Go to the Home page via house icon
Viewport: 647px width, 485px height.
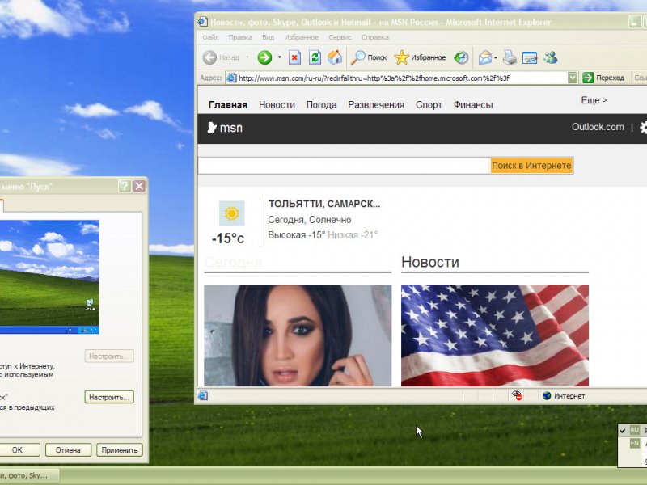[335, 57]
